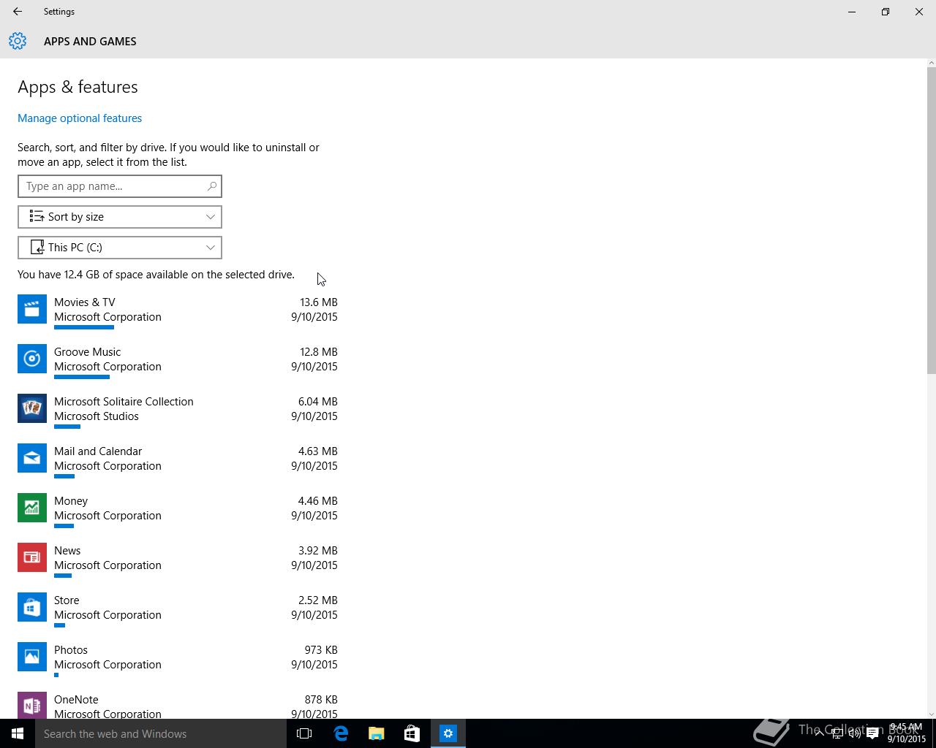Click the taskbar clock showing 9/10/2015
Screen dimensions: 936x748
(x=906, y=733)
